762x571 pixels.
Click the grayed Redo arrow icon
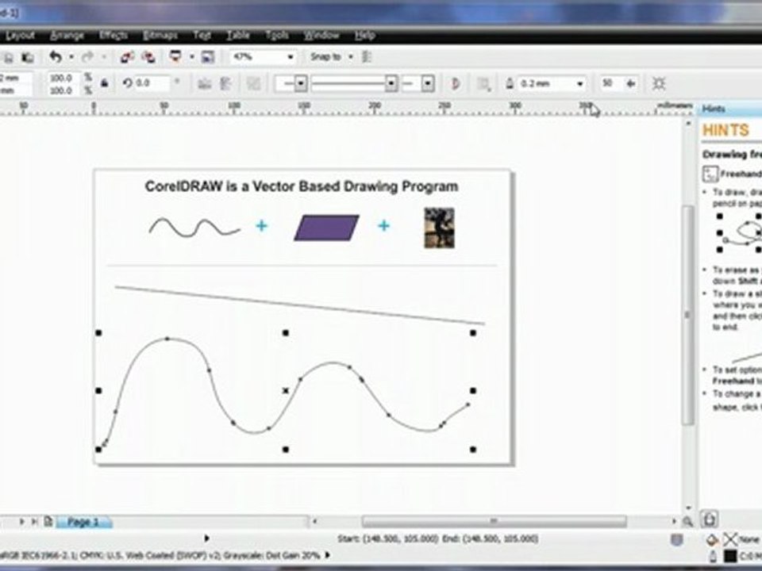tap(87, 57)
